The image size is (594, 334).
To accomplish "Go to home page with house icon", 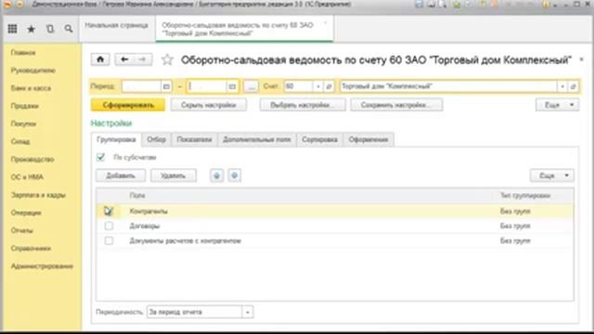I will [100, 59].
